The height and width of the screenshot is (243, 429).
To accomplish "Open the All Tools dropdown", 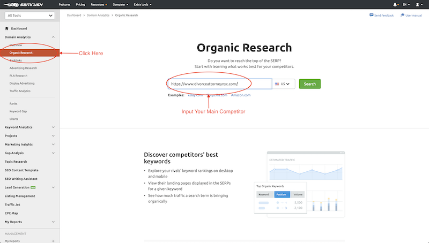I will (30, 16).
